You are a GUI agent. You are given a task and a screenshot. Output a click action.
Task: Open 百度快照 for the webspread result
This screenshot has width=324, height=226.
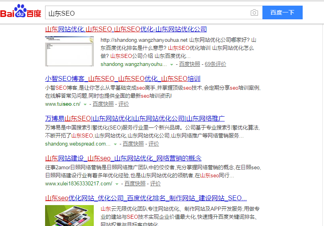tap(133, 144)
